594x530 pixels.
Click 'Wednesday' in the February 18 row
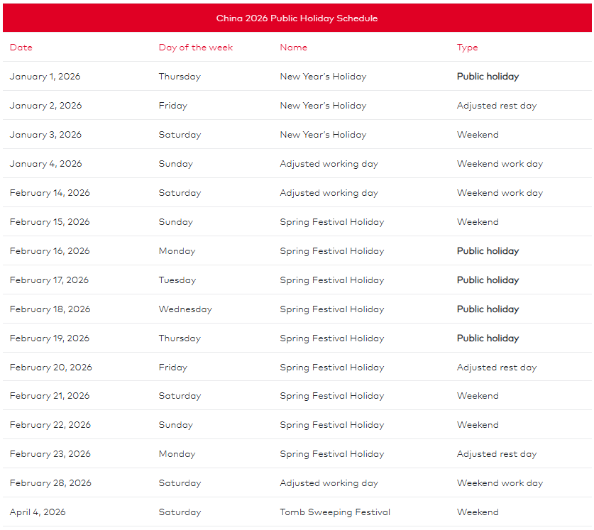pyautogui.click(x=186, y=309)
